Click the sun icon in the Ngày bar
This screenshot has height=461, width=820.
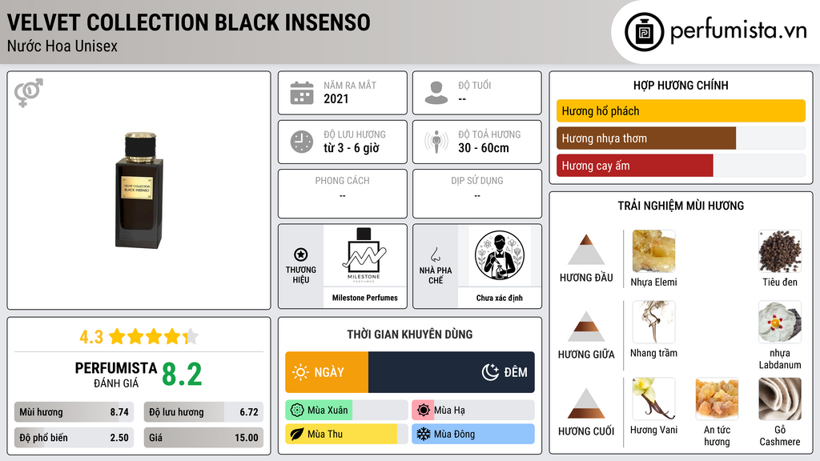(x=301, y=372)
